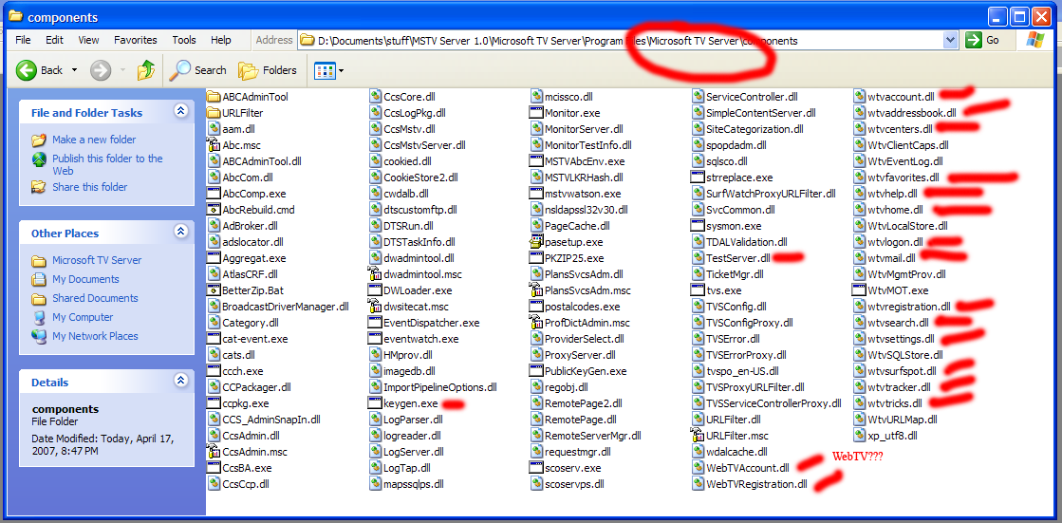Screen dimensions: 1062x523
Task: Toggle the Folders pane button
Action: (x=268, y=70)
